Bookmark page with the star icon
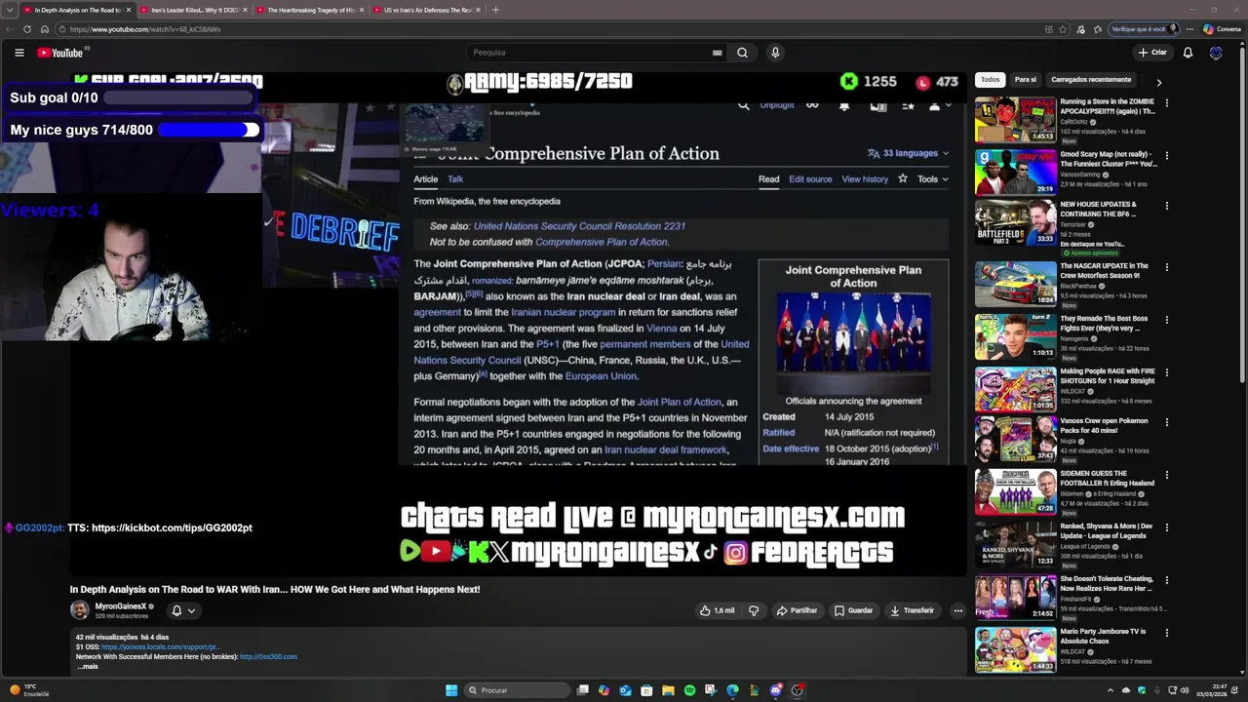 tap(1064, 29)
